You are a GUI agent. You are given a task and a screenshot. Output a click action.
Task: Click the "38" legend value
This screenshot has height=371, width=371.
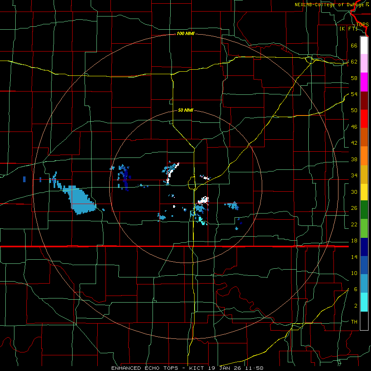pyautogui.click(x=354, y=159)
